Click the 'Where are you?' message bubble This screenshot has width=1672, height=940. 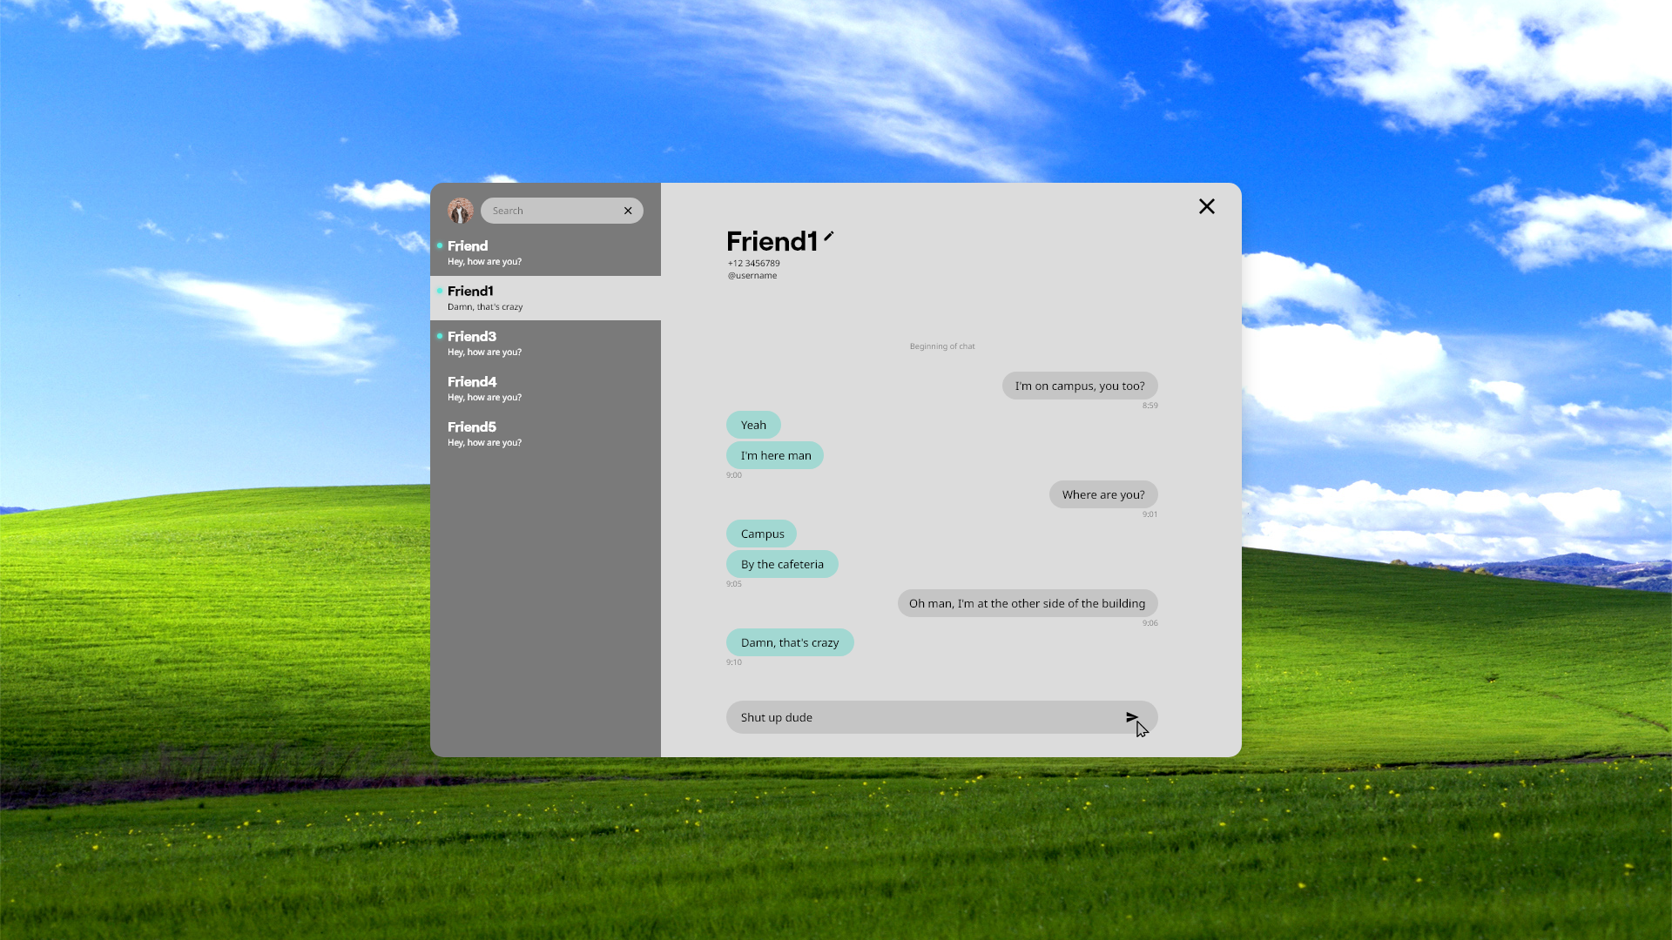pos(1102,494)
